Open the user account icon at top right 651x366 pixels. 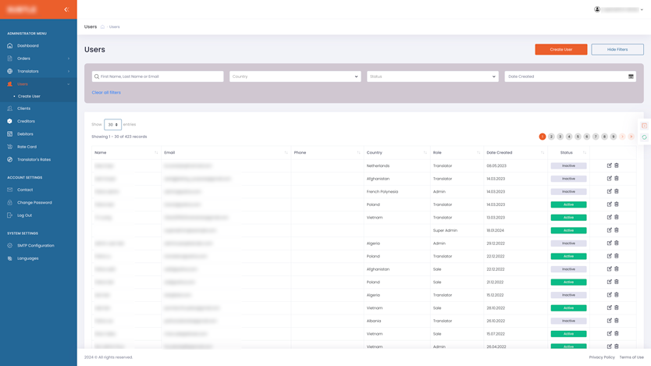point(597,9)
